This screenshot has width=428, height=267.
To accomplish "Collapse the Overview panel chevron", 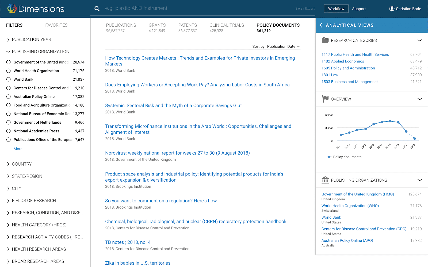I will pos(419,99).
